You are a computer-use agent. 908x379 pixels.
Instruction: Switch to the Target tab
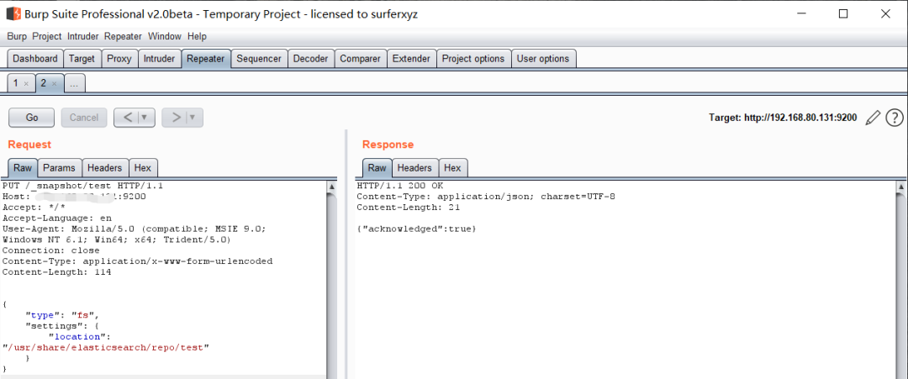(x=82, y=59)
